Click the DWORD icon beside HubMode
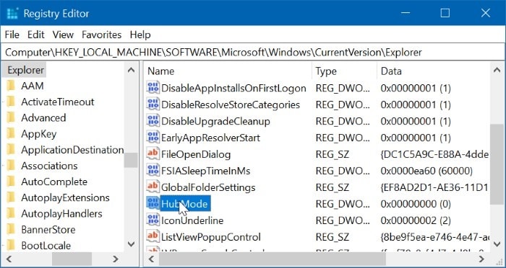Viewport: 506px width, 268px height. 153,204
